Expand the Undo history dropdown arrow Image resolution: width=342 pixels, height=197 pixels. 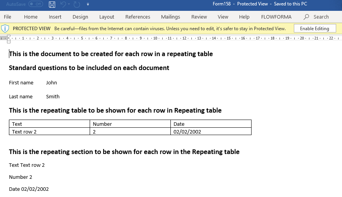click(x=69, y=4)
